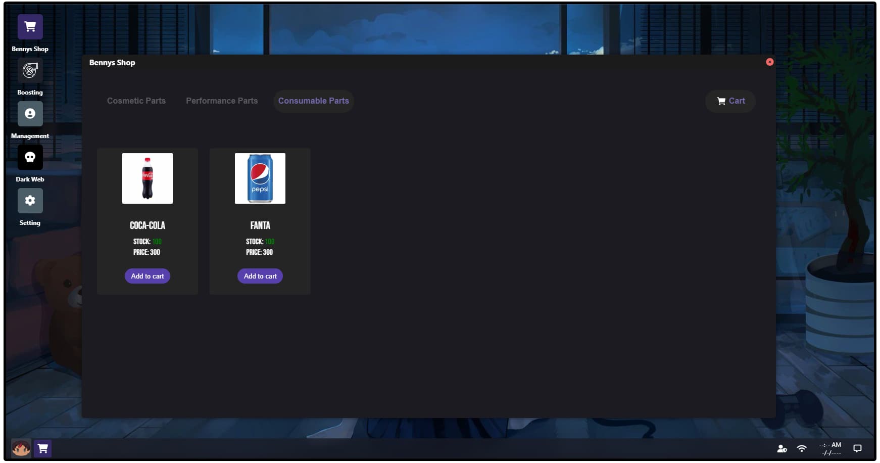
Task: Click the Pepsi can product image
Action: (x=260, y=178)
